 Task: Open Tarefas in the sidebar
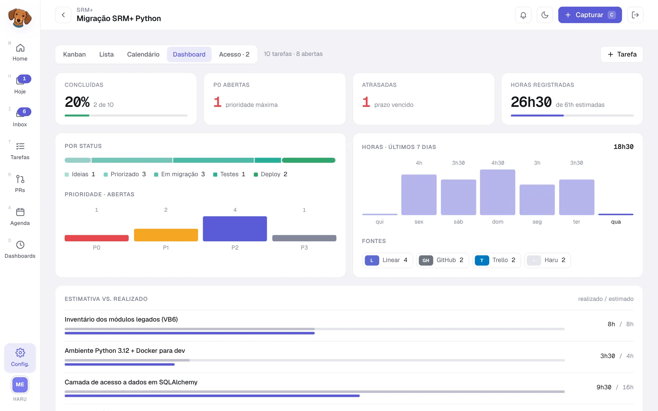tap(20, 151)
